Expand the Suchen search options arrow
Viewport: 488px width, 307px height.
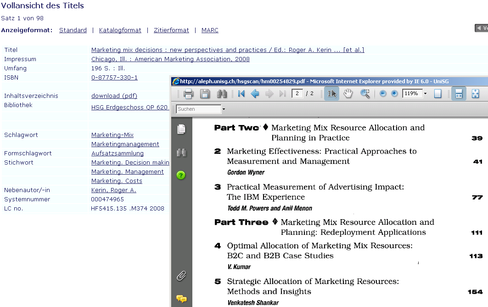[224, 109]
